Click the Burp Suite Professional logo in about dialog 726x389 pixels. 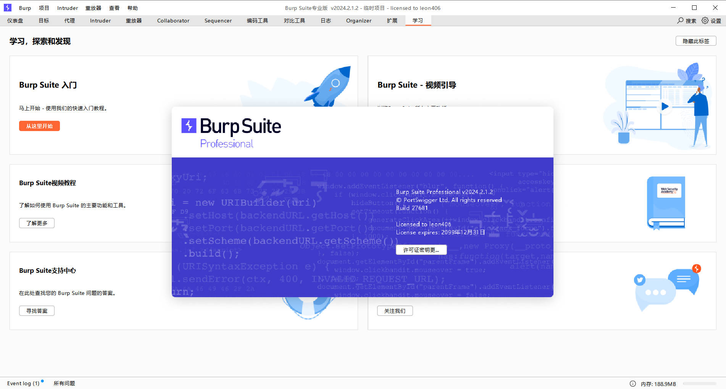click(231, 133)
